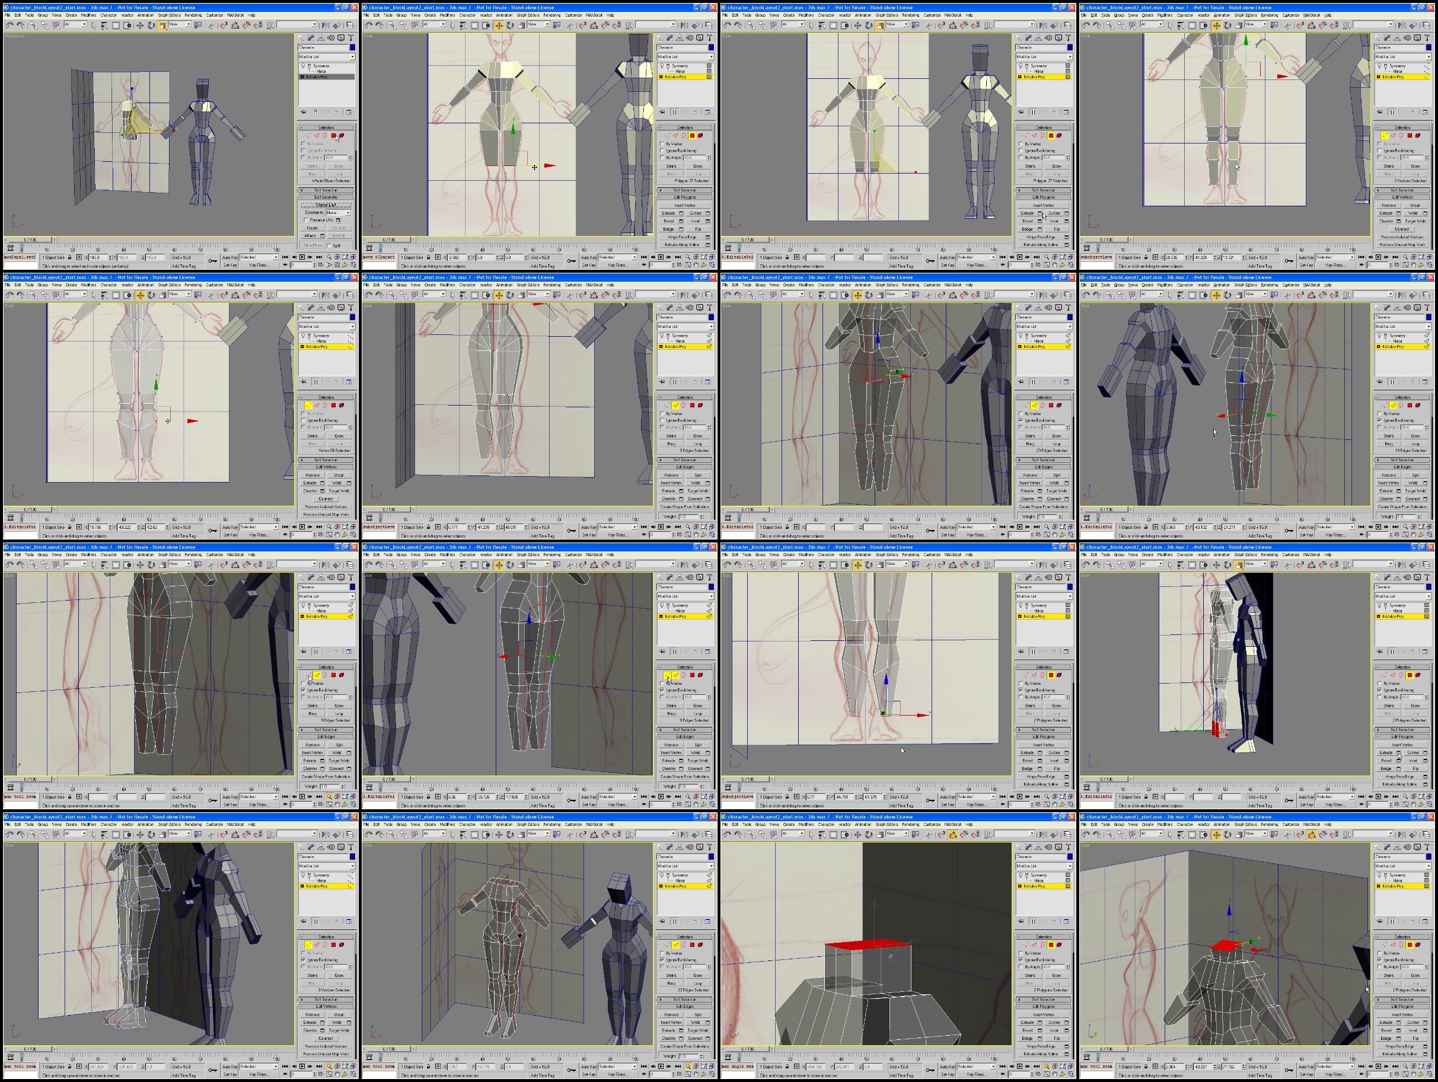Select Pan hand icon in the neck close-up window

1054,1074
